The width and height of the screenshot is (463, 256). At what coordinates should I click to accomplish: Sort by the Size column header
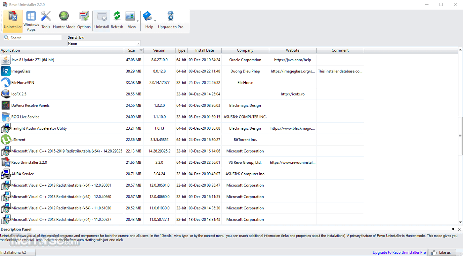coord(134,50)
